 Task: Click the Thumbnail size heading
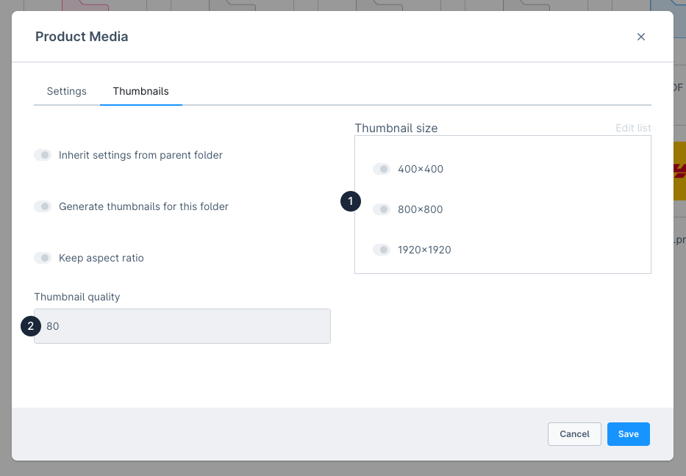pos(396,128)
